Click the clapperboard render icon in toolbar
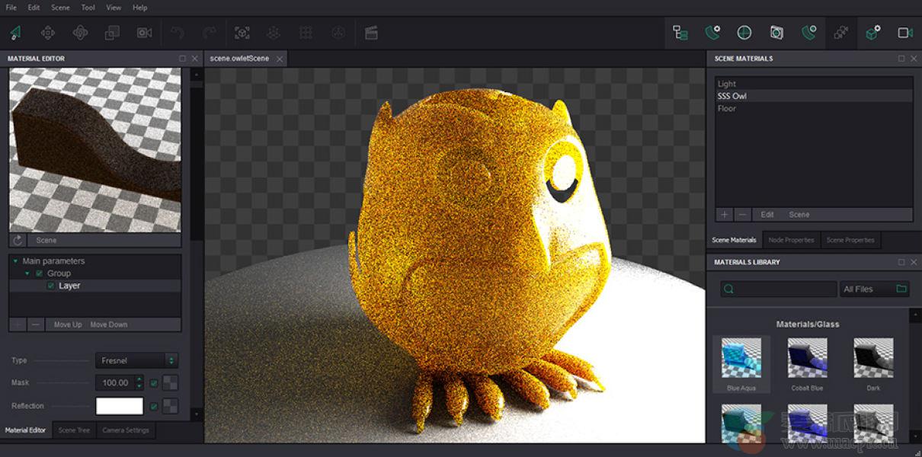 click(371, 33)
